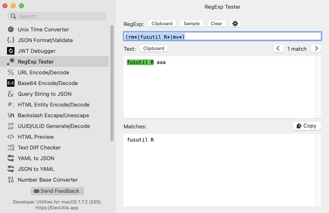Click the Unix Time Converter clock icon
The image size is (329, 213).
(x=11, y=30)
